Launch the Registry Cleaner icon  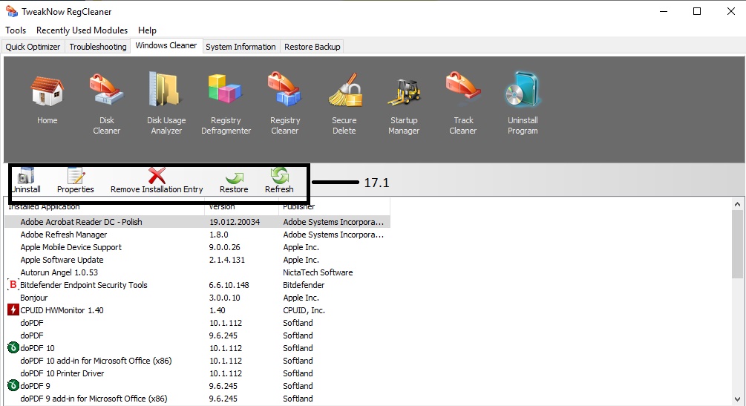(x=284, y=89)
